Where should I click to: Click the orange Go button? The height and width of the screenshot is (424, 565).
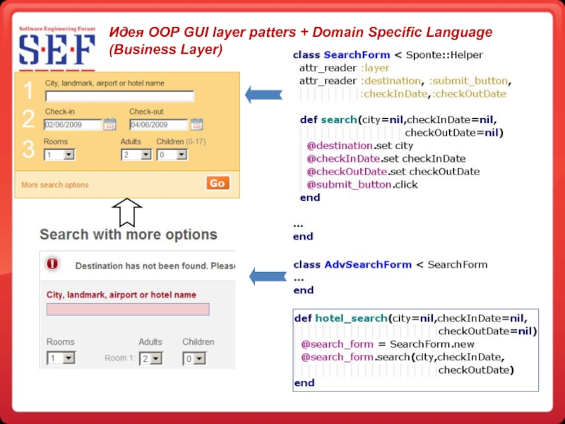tap(218, 183)
